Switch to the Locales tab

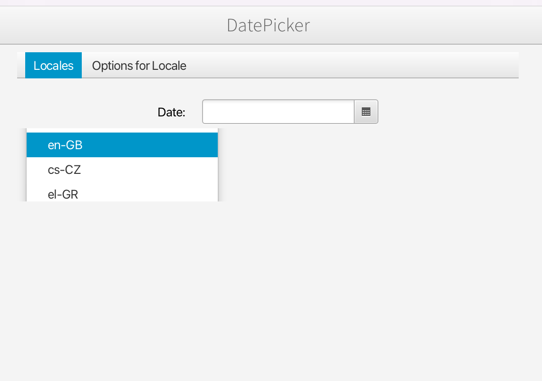tap(53, 66)
